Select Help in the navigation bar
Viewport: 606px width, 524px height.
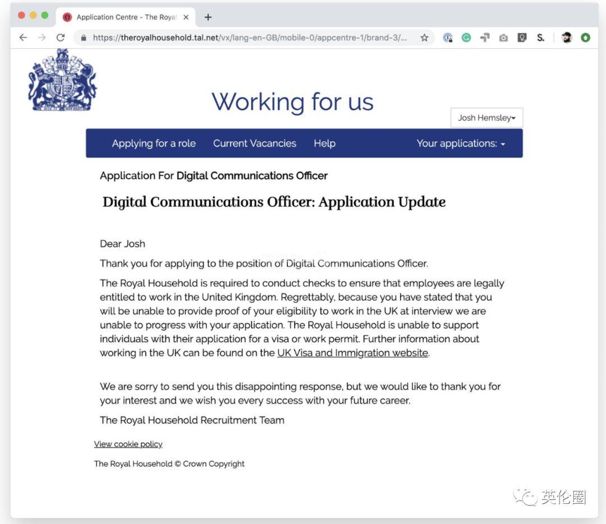click(x=324, y=143)
